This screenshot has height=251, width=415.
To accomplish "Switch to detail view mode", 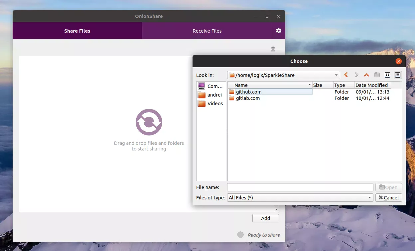I will (398, 75).
